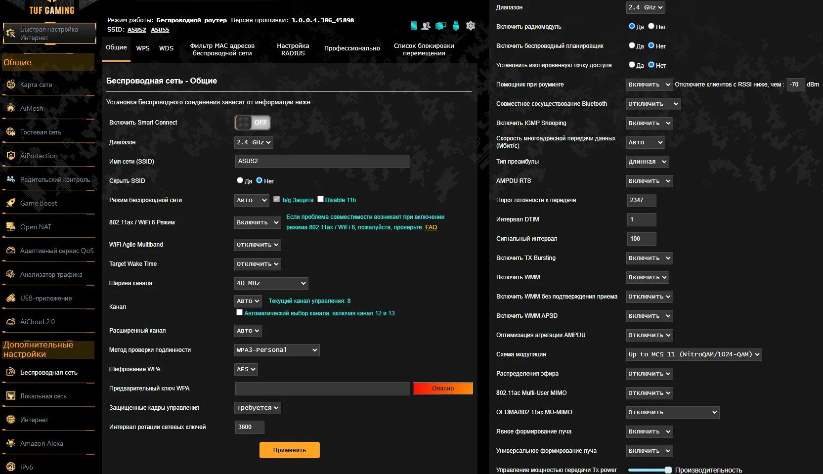Select Да for Включить беспроводный планировщик
823x474 pixels.
pyautogui.click(x=632, y=45)
